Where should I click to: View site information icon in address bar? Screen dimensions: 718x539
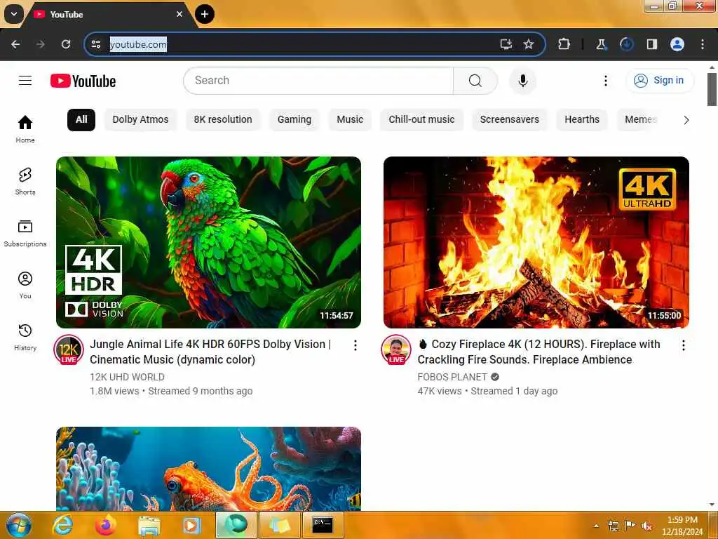[x=96, y=44]
